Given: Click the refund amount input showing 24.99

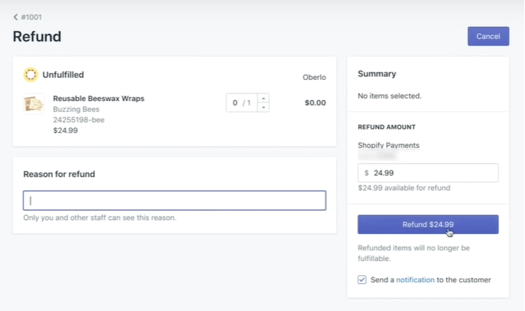Looking at the screenshot, I should tap(432, 173).
